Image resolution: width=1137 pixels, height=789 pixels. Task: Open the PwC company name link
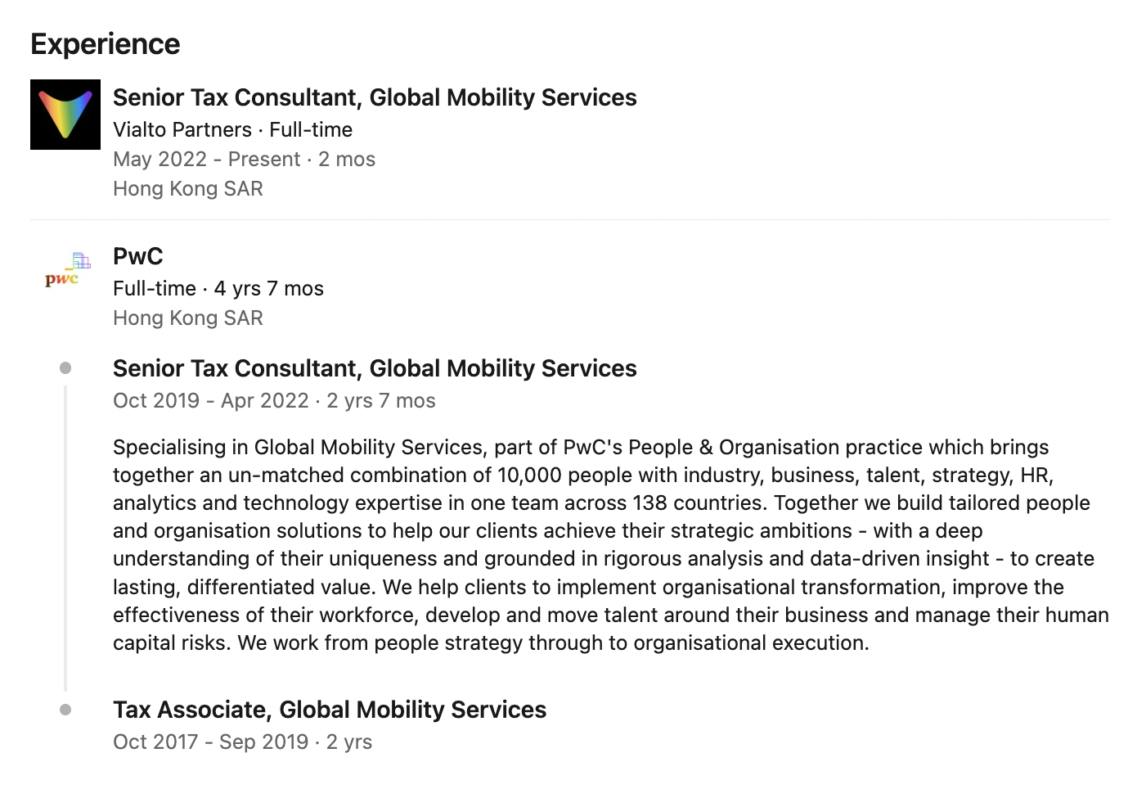click(x=138, y=256)
